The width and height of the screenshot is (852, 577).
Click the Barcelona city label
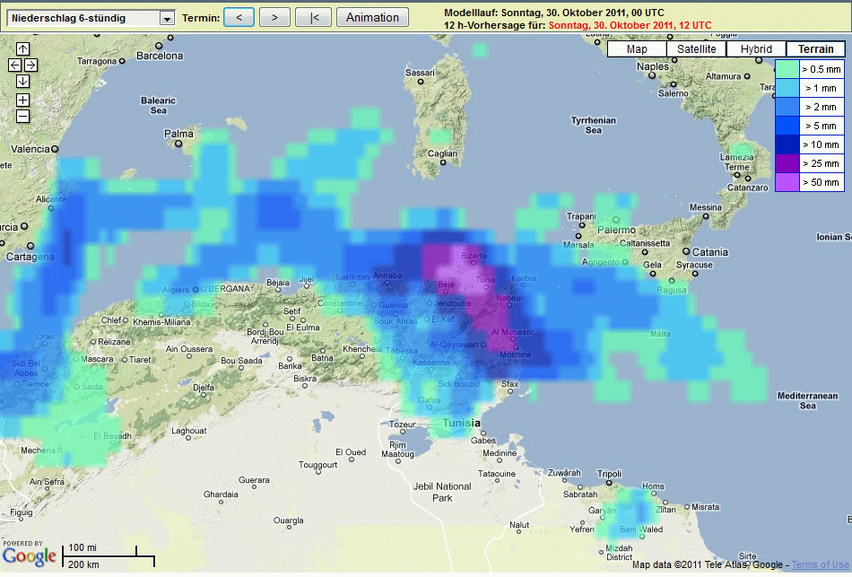(160, 56)
